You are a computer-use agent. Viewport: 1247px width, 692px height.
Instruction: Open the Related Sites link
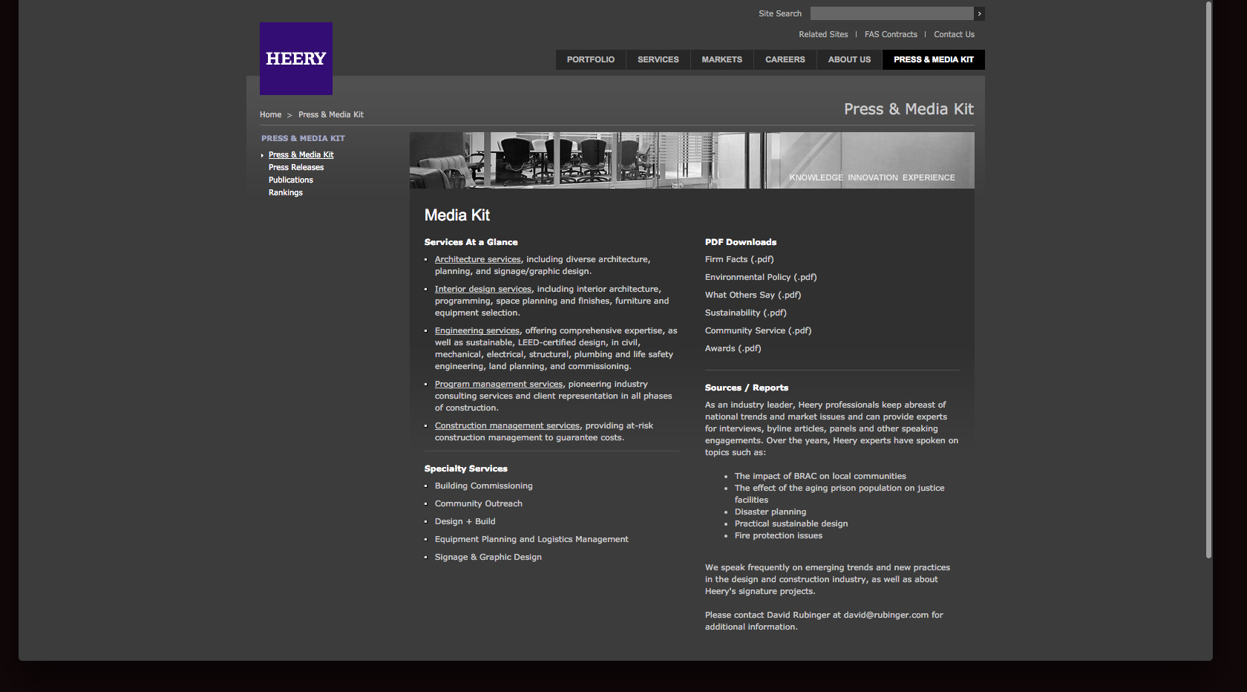[823, 34]
